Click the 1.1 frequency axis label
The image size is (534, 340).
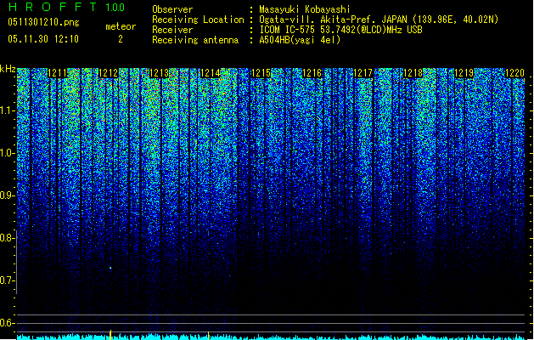7,110
